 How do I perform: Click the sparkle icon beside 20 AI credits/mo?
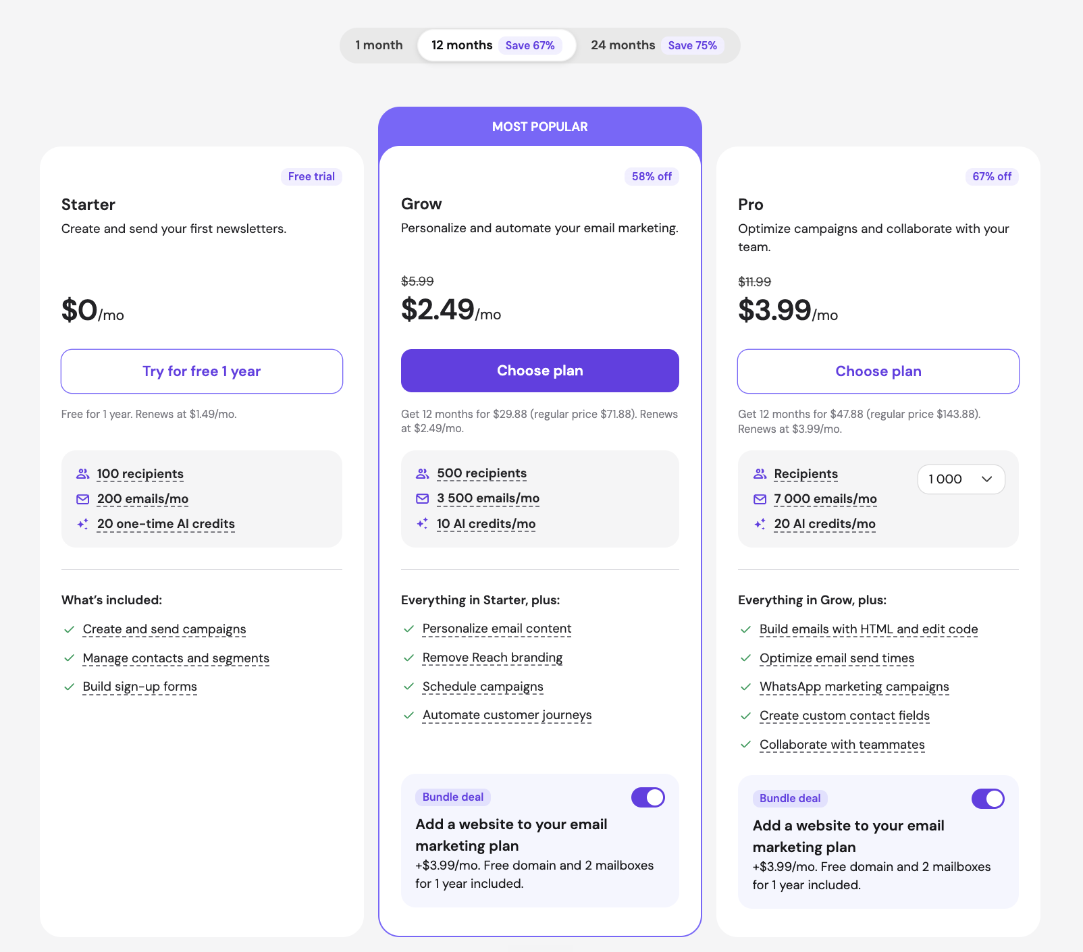click(760, 524)
